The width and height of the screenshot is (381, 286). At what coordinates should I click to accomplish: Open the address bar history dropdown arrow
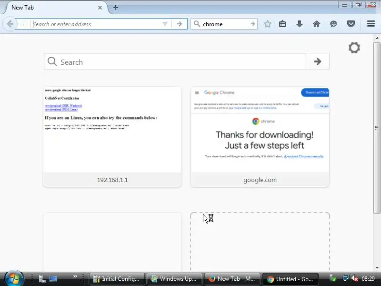[165, 24]
